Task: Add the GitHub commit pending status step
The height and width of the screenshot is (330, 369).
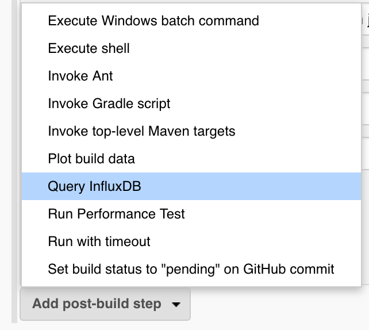Action: tap(191, 269)
